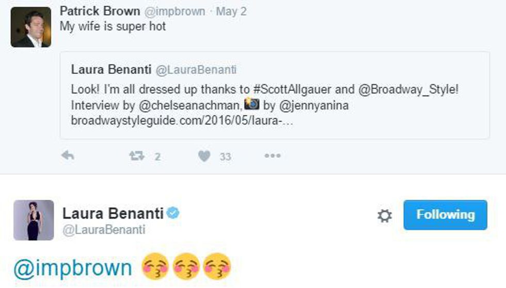
Task: Open Patrick Brown's profile picture
Action: click(x=30, y=27)
